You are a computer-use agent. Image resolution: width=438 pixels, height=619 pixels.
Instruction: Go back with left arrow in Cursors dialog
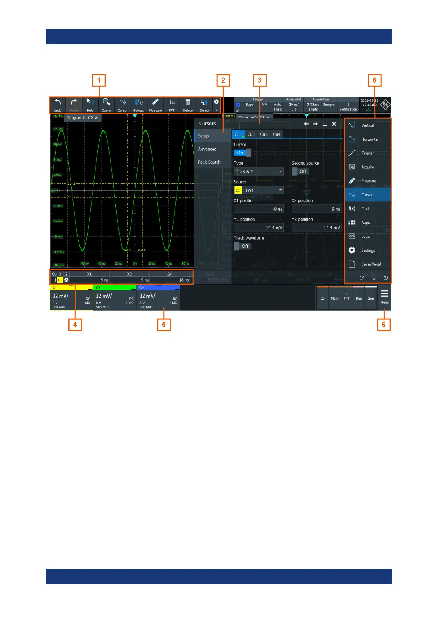pyautogui.click(x=306, y=124)
